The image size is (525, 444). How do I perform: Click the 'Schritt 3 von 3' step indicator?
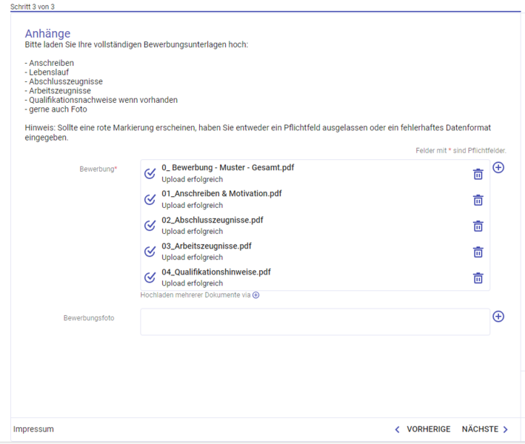(x=33, y=7)
